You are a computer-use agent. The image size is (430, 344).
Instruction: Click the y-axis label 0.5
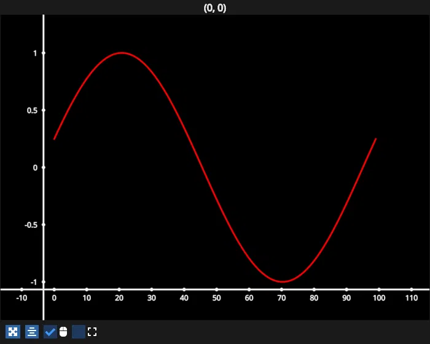pyautogui.click(x=32, y=111)
